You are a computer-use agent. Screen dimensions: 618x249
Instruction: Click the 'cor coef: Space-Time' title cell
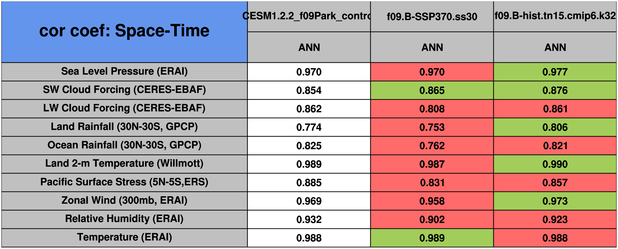124,31
